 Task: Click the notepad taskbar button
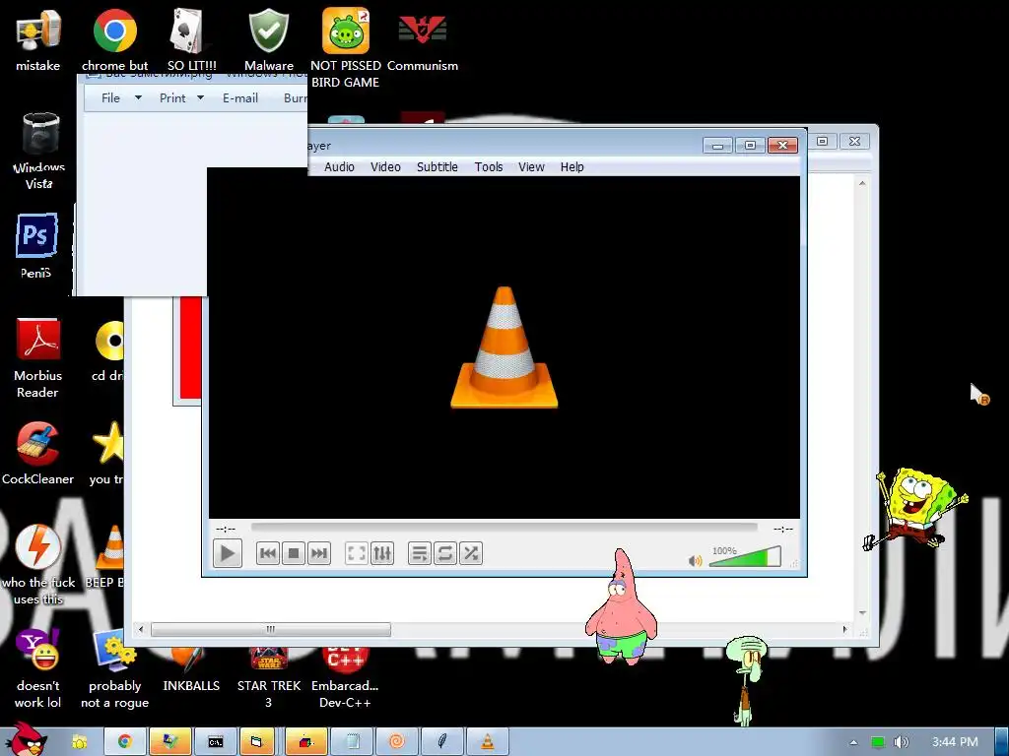click(352, 742)
